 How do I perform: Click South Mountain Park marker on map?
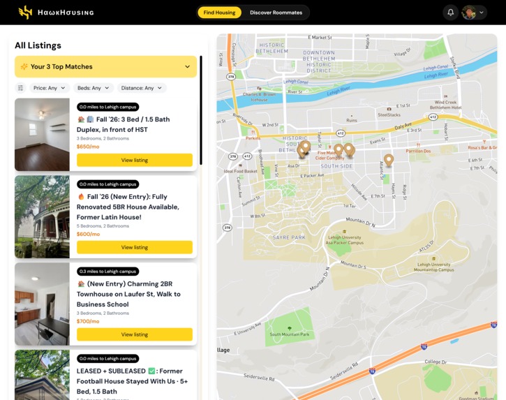coord(290,328)
